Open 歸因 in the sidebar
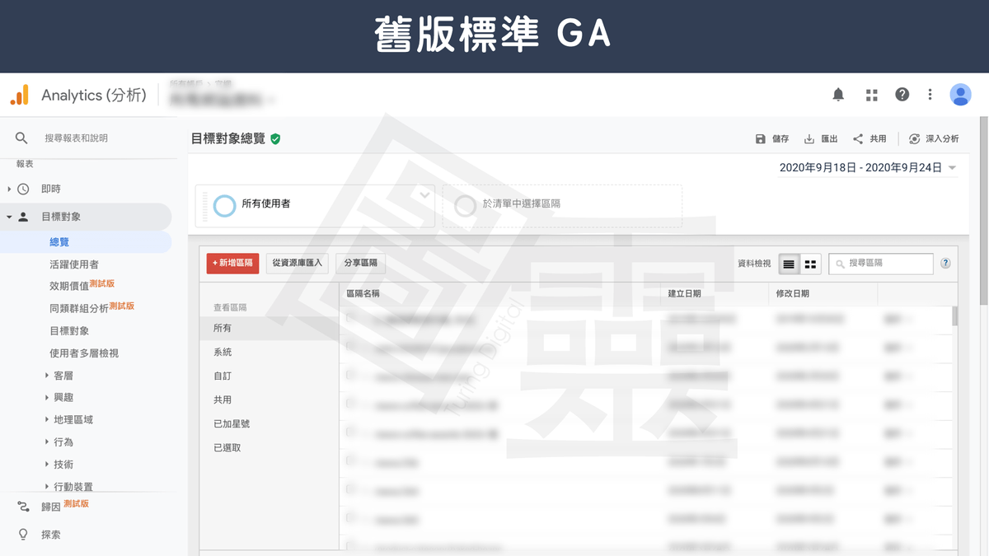The image size is (989, 556). point(51,507)
